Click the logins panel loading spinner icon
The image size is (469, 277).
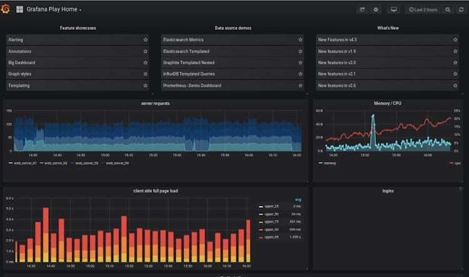pyautogui.click(x=461, y=189)
